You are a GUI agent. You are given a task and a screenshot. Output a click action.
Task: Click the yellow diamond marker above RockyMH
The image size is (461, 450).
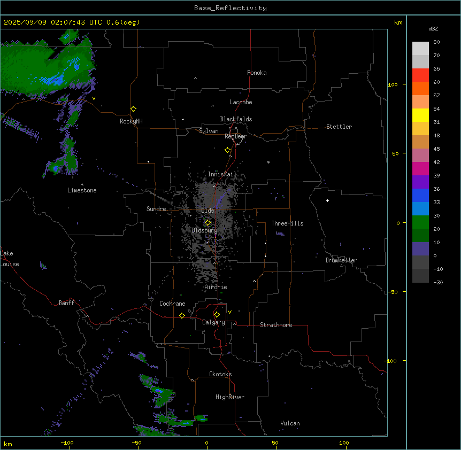point(133,109)
